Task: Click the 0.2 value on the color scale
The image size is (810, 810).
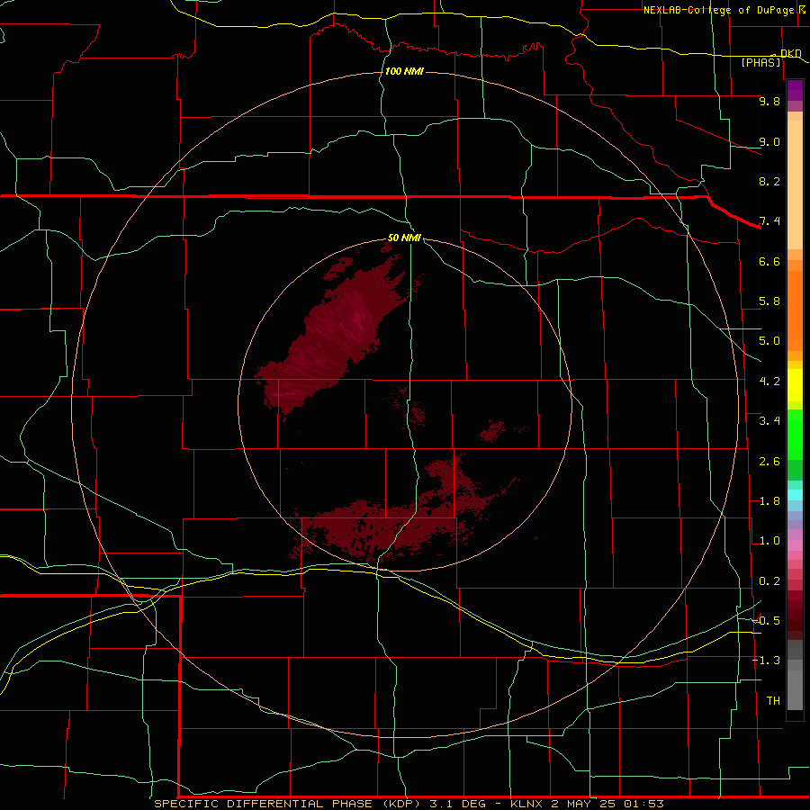Action: tap(769, 581)
